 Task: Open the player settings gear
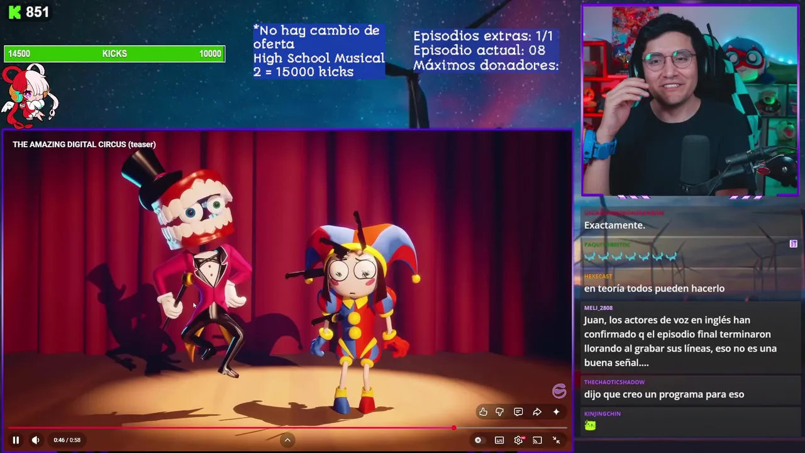[x=518, y=440]
